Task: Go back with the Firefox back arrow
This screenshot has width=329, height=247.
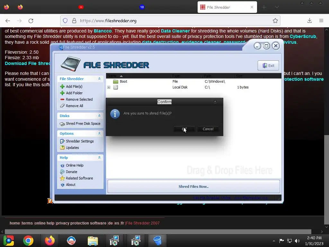Action: (x=8, y=21)
